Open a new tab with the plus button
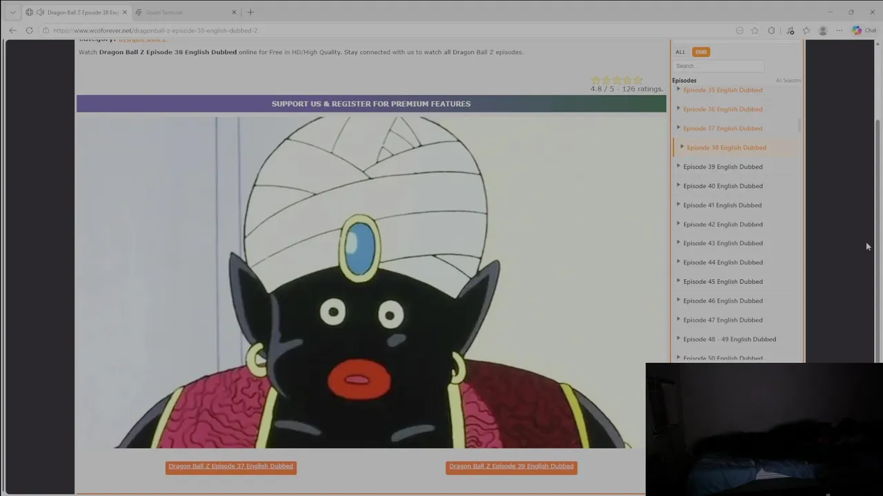This screenshot has width=883, height=496. (x=250, y=12)
